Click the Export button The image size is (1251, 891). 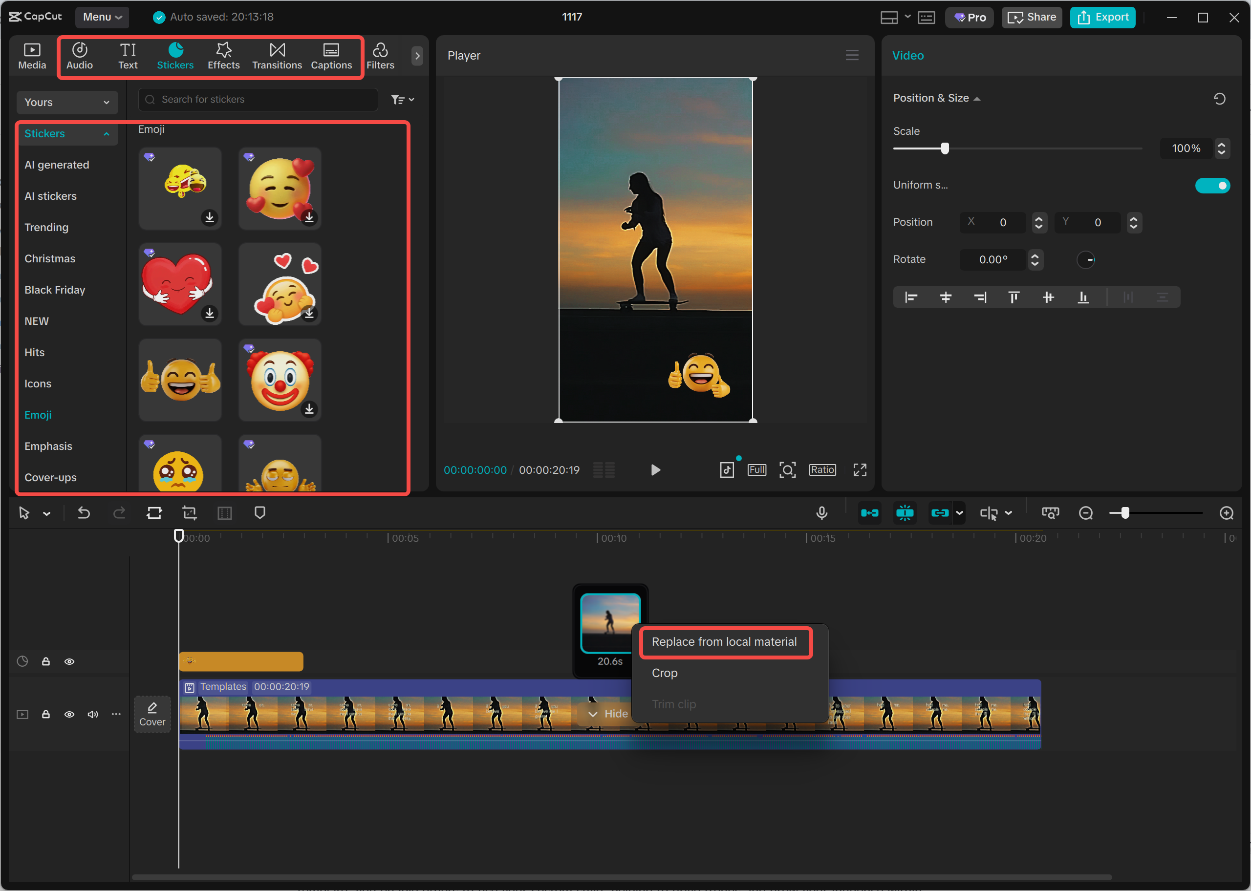pyautogui.click(x=1103, y=17)
